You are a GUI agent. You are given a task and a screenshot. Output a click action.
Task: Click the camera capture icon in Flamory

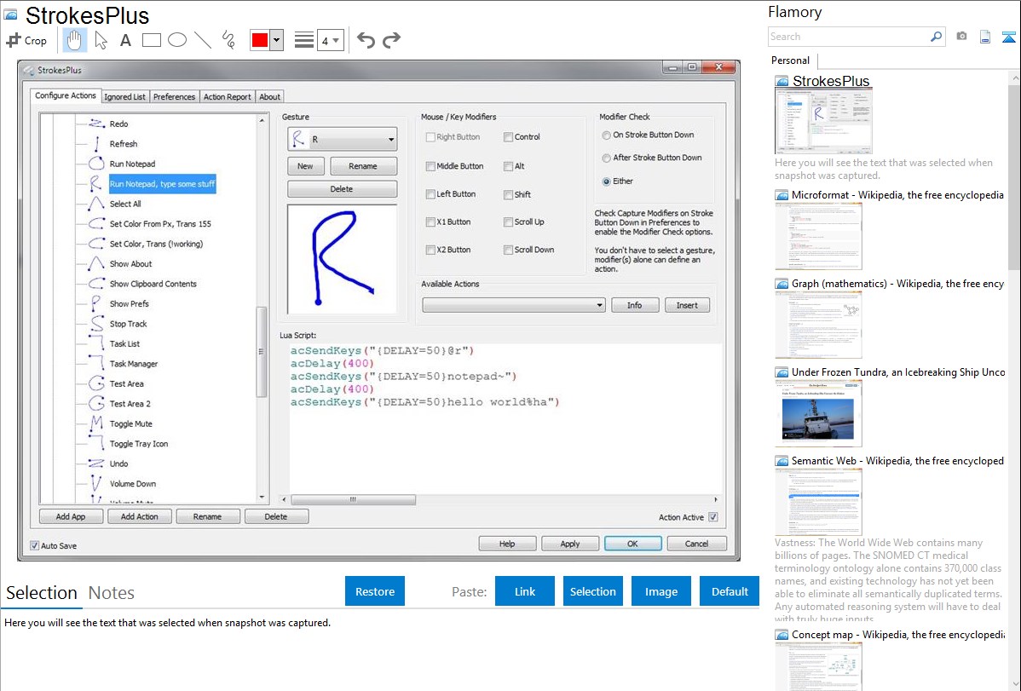[961, 37]
